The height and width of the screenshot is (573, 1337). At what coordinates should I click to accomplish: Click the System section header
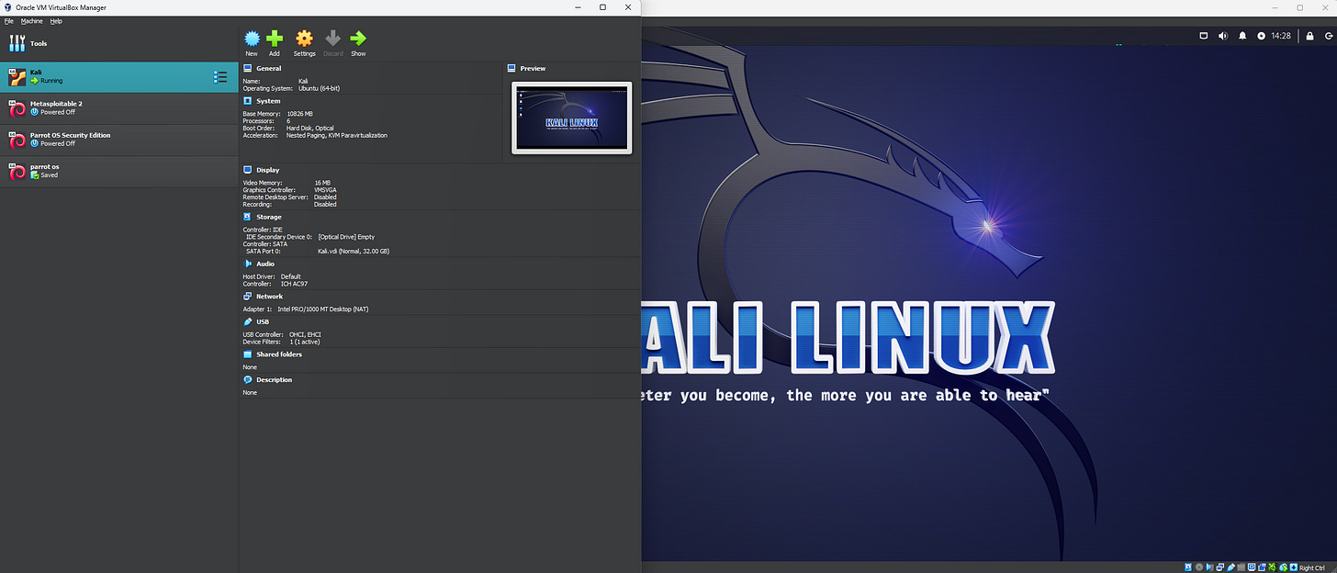tap(269, 101)
